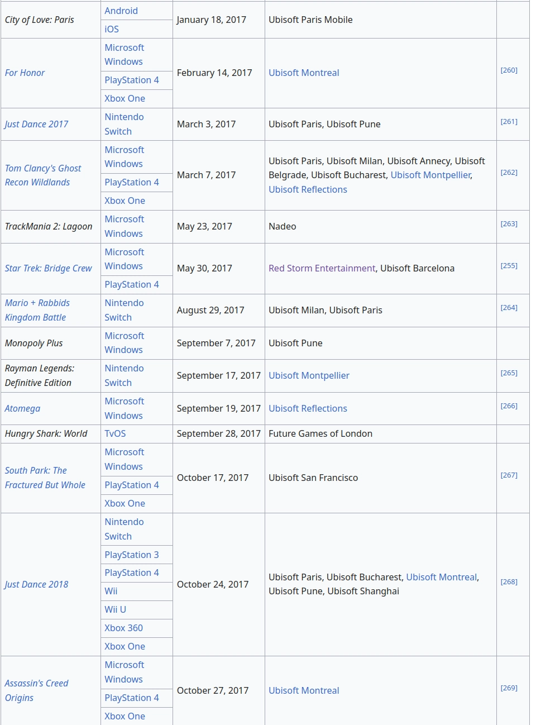
Task: Click iOS platform link
Action: pos(112,29)
